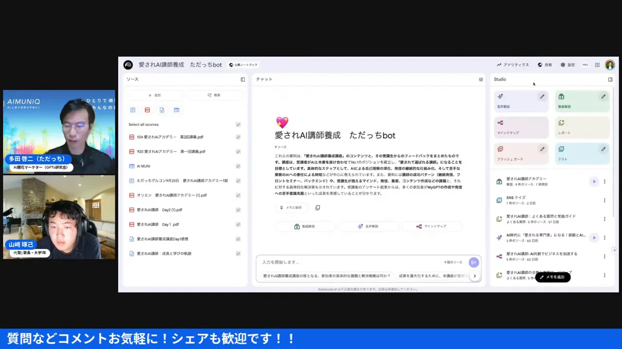622x349 pixels.
Task: Filter sources by text document type icon
Action: coord(133,110)
